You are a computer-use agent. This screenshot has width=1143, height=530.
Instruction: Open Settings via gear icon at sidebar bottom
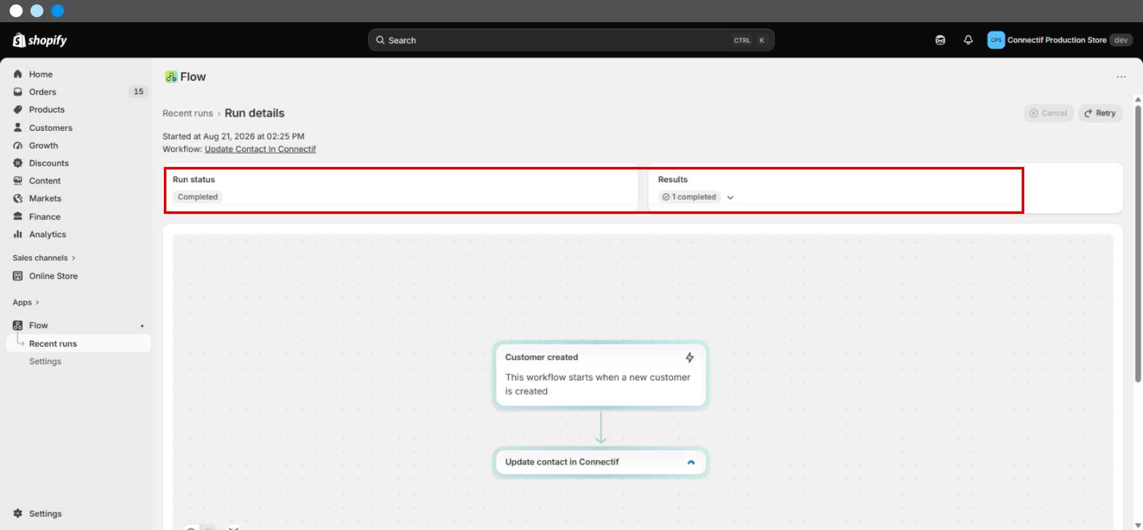click(x=18, y=513)
